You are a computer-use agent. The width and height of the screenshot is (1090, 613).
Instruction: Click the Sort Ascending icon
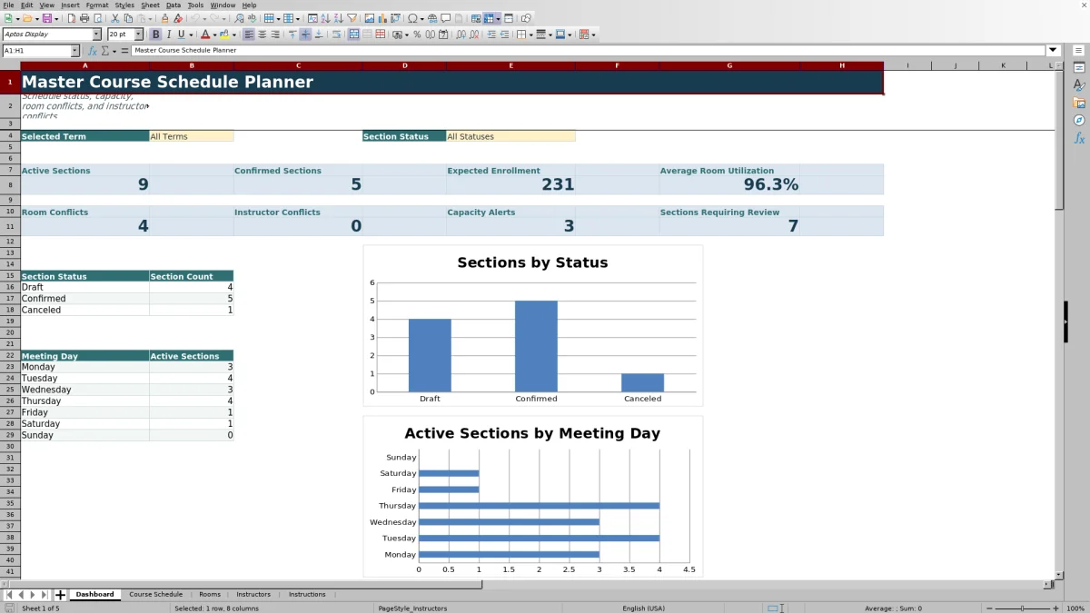[325, 18]
